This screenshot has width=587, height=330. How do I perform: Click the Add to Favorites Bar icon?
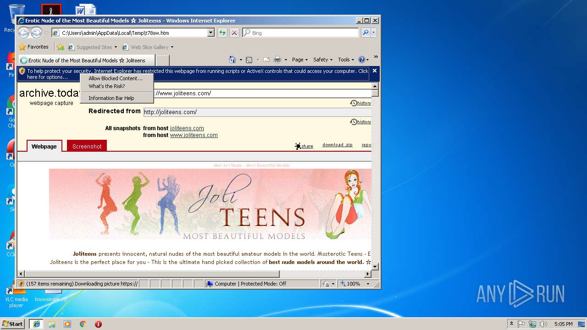tap(61, 47)
